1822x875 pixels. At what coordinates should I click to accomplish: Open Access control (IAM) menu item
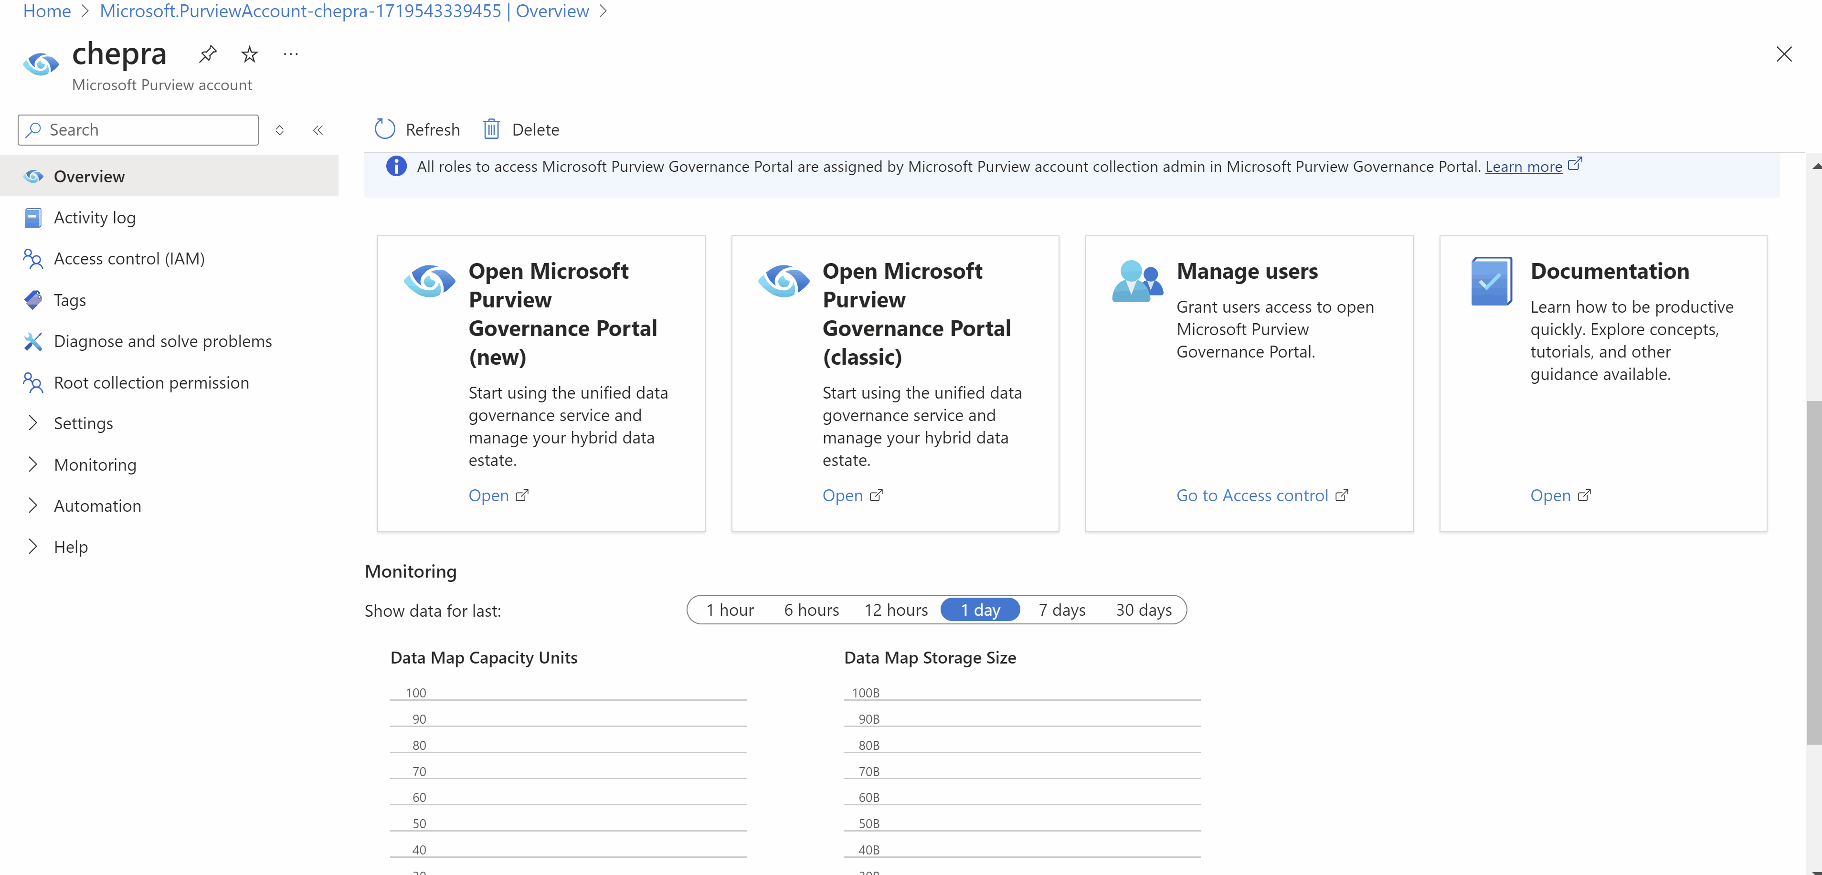[x=169, y=259]
